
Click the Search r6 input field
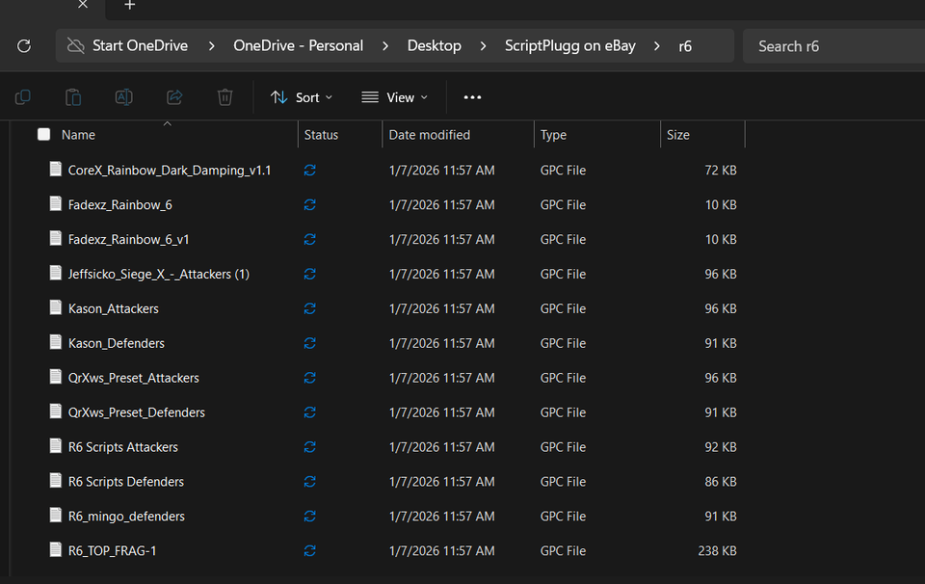(833, 46)
